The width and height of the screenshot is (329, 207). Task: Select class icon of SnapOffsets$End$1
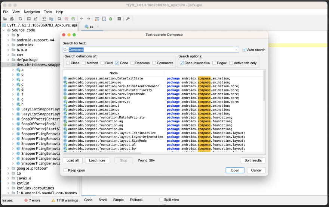18,124
